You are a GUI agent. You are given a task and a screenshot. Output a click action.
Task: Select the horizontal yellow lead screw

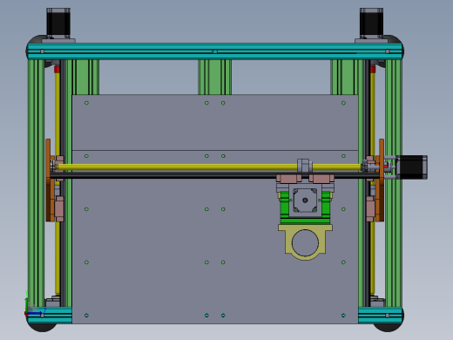(209, 167)
